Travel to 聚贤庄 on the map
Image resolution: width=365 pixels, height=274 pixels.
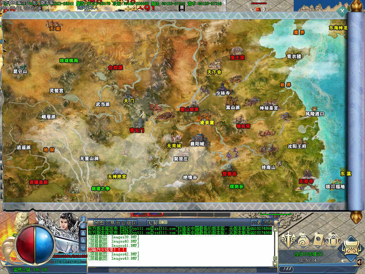[x=181, y=159]
